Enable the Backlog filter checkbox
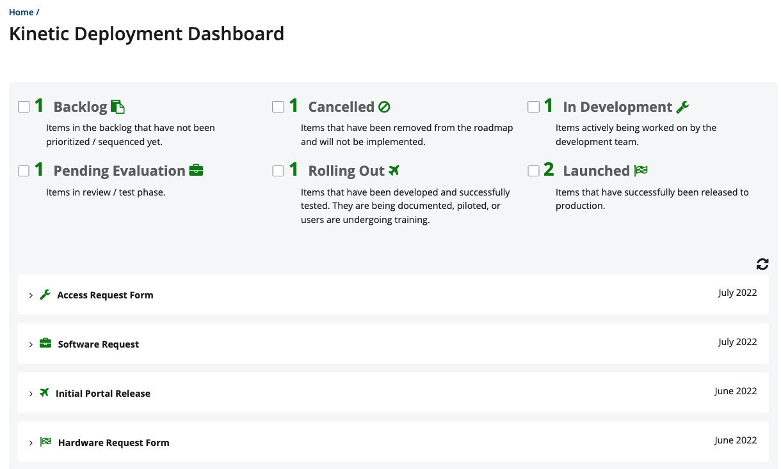The width and height of the screenshot is (781, 469). click(x=24, y=107)
